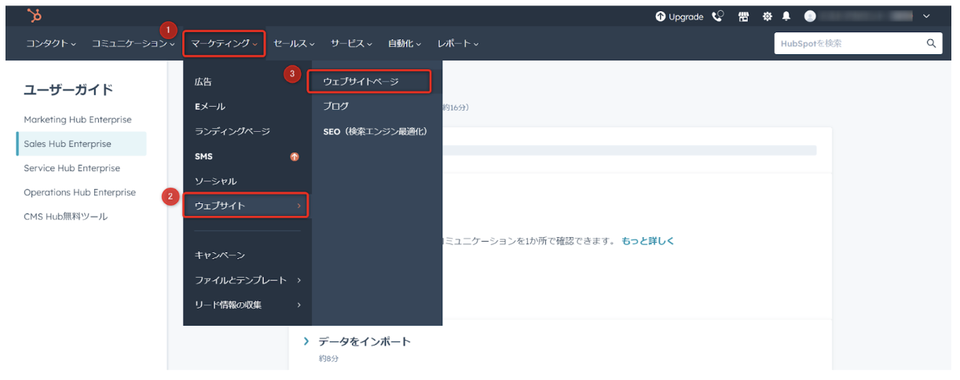Click the HubSpot sprocket logo
The image size is (960, 380).
point(35,16)
